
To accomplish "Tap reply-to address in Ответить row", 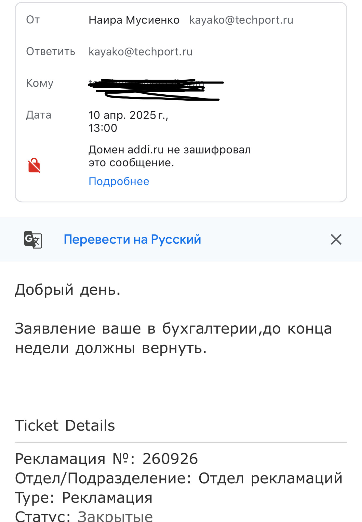I will click(x=140, y=52).
